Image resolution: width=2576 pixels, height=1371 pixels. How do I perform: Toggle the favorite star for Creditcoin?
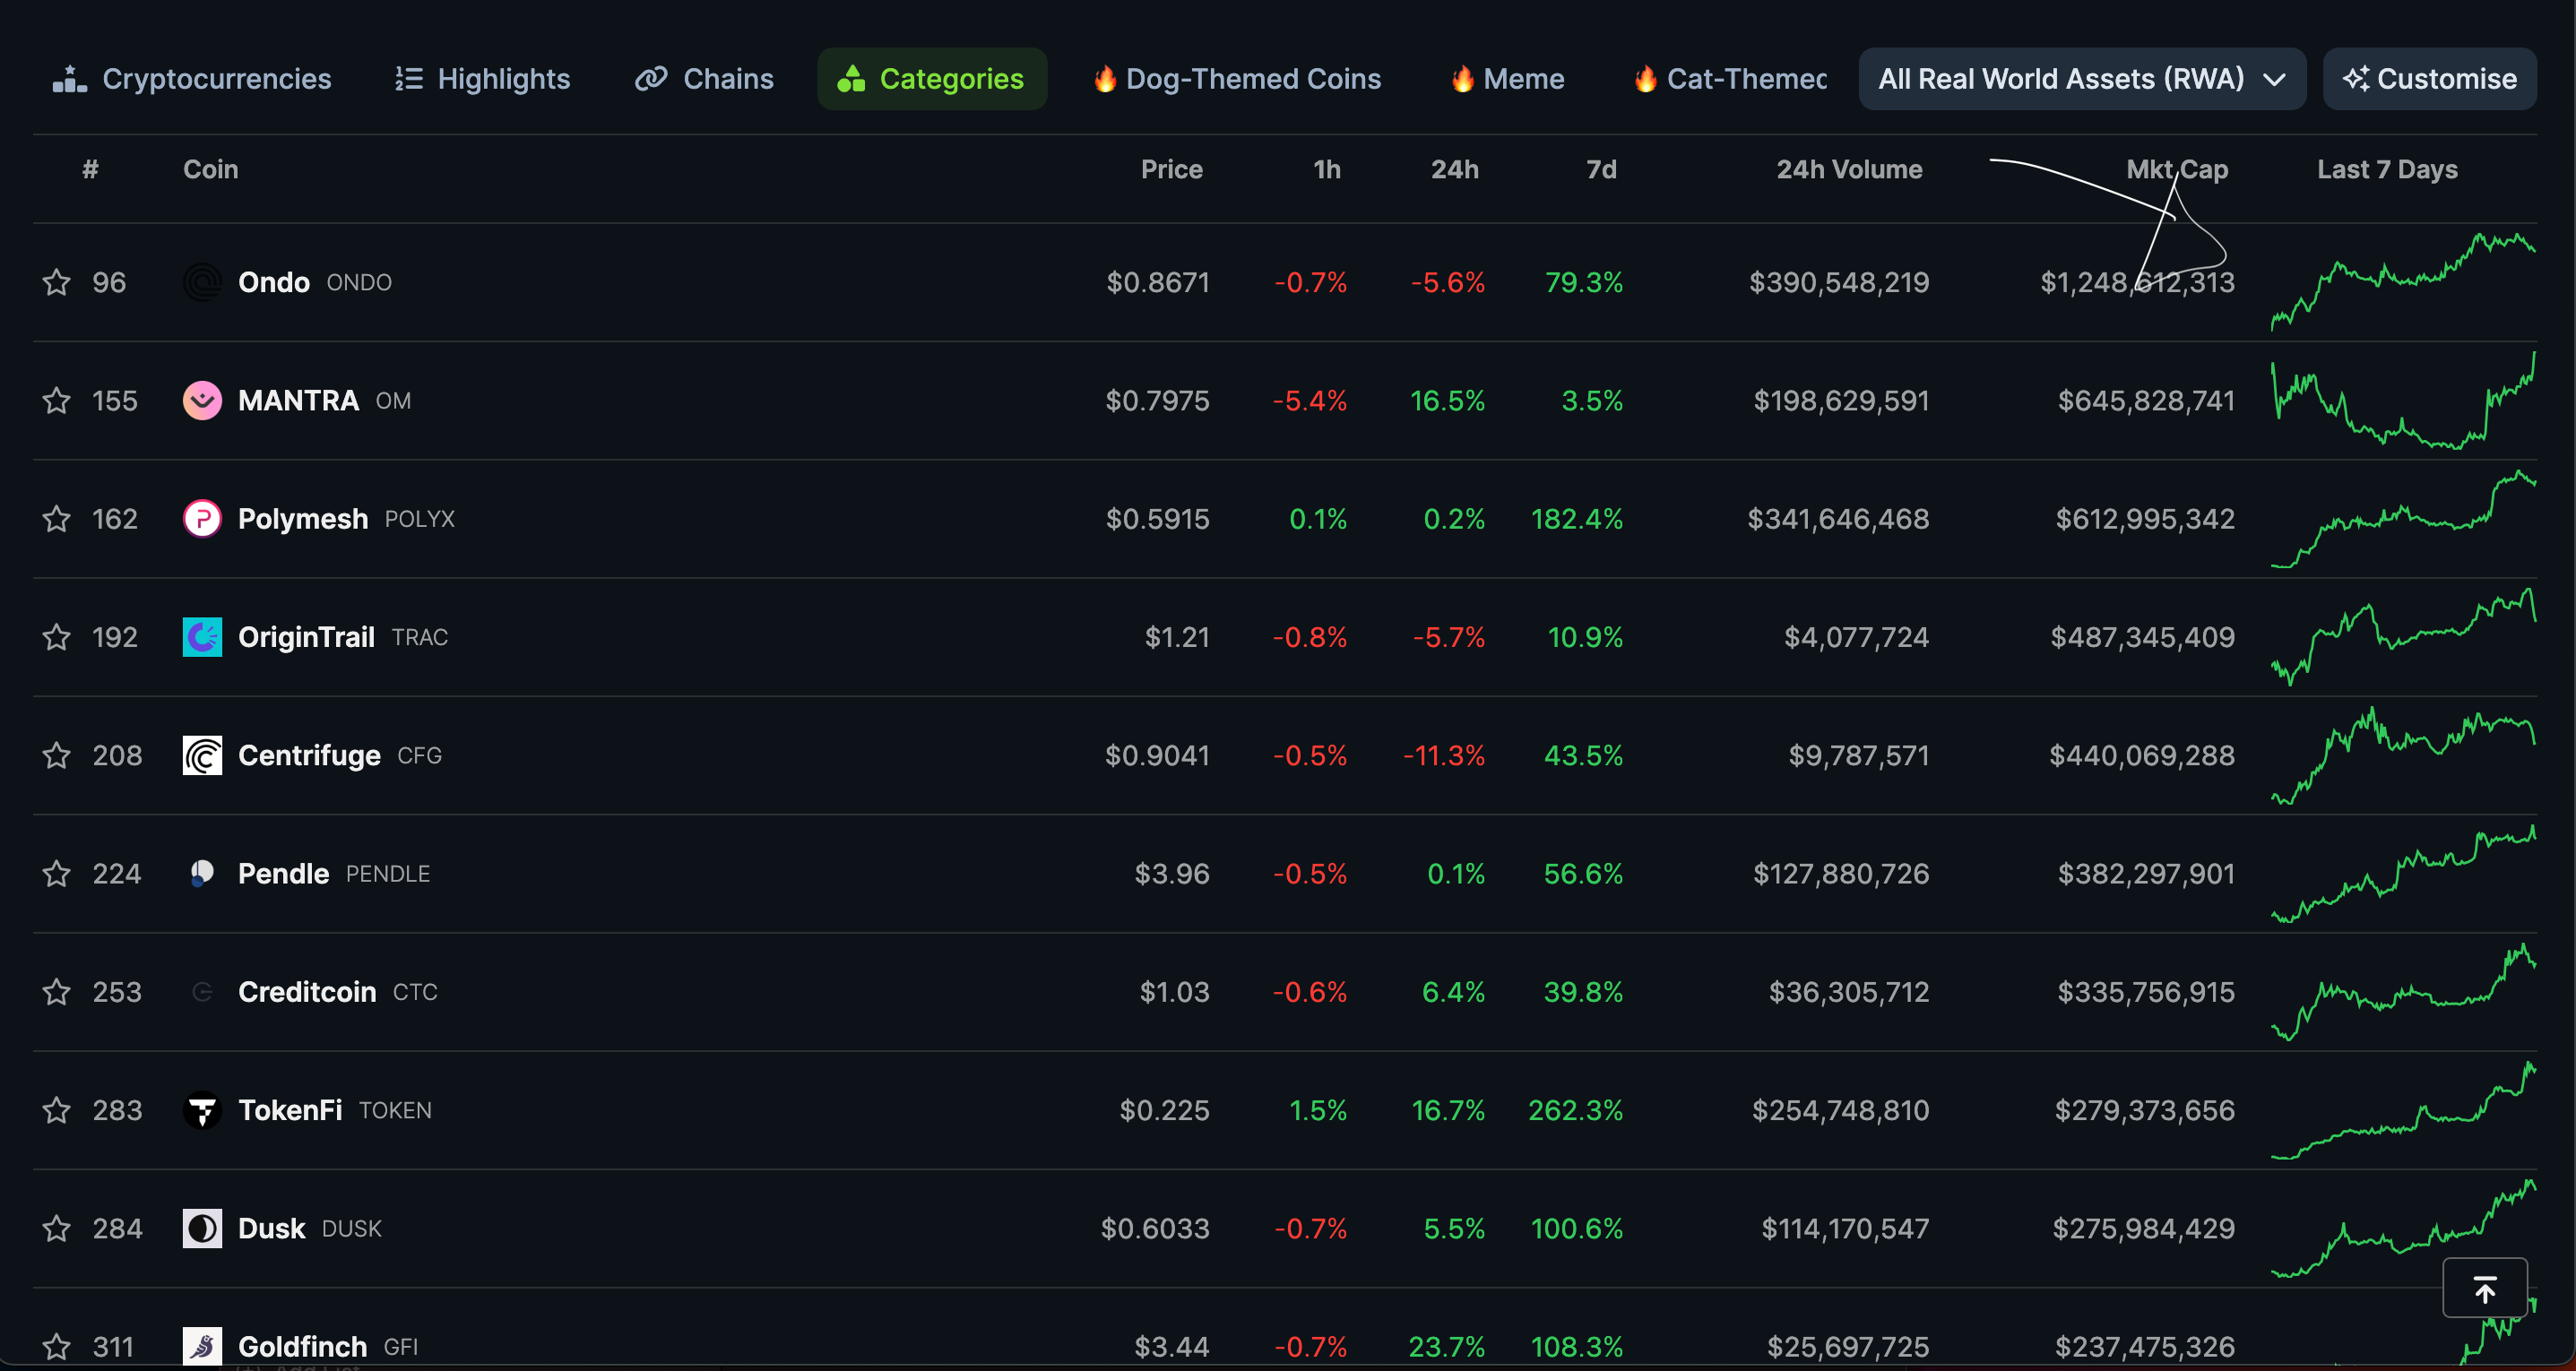click(57, 992)
